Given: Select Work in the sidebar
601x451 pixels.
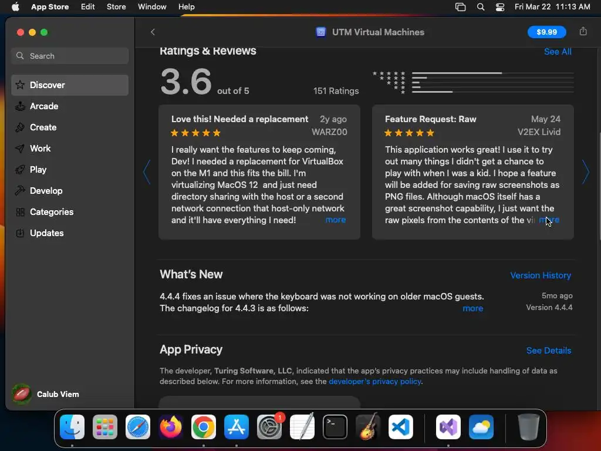Looking at the screenshot, I should click(x=70, y=149).
